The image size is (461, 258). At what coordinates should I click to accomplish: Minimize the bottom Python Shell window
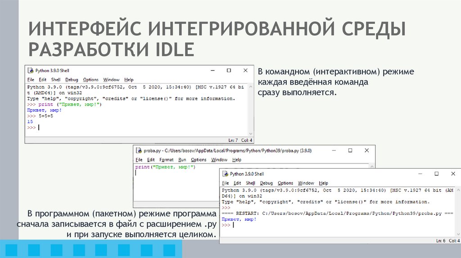420,174
